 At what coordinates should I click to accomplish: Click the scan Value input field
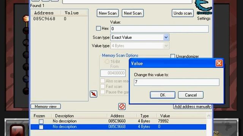(159, 29)
